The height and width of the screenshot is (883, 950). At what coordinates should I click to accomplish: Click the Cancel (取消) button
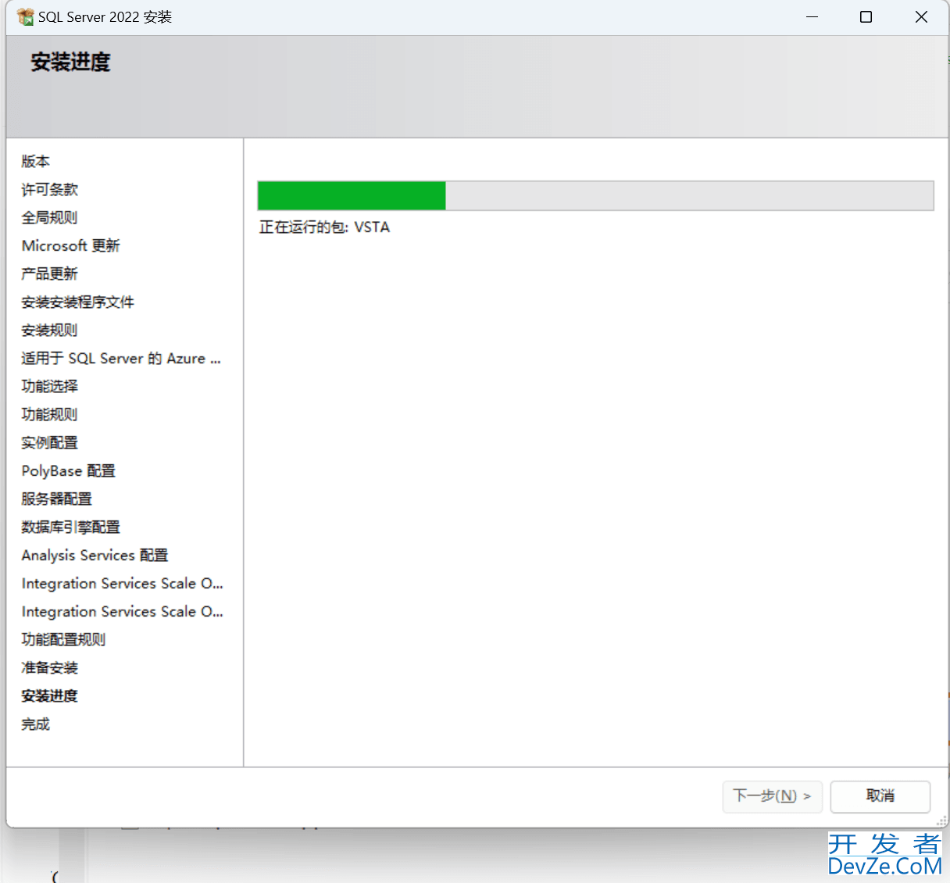pyautogui.click(x=880, y=796)
